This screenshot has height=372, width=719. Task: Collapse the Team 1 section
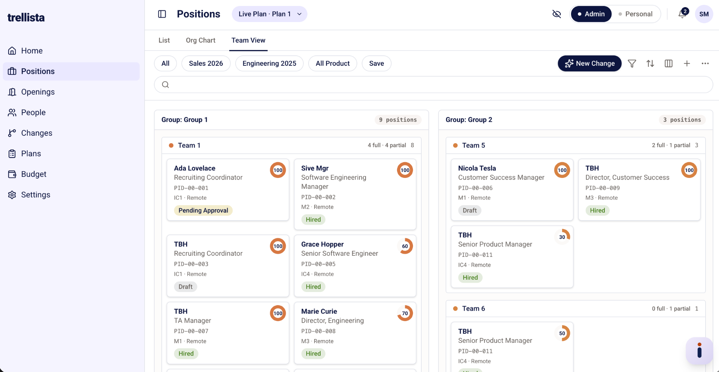click(291, 145)
